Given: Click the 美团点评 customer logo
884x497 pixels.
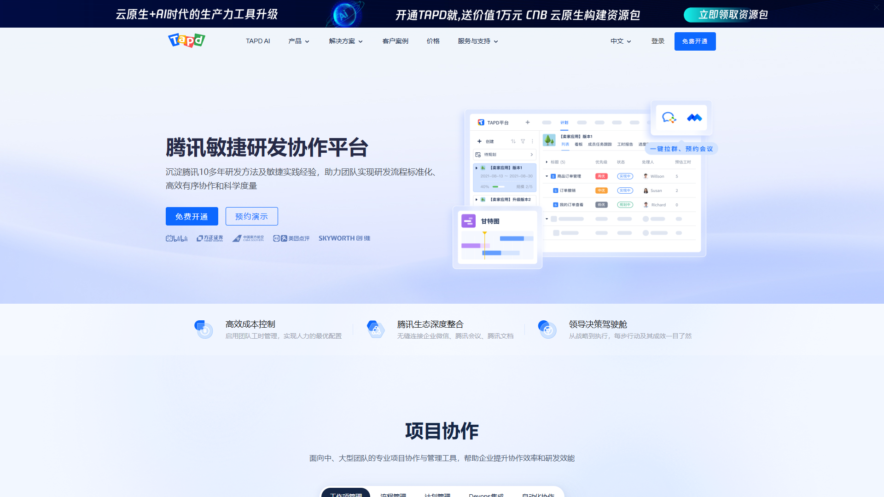Looking at the screenshot, I should click(x=291, y=238).
